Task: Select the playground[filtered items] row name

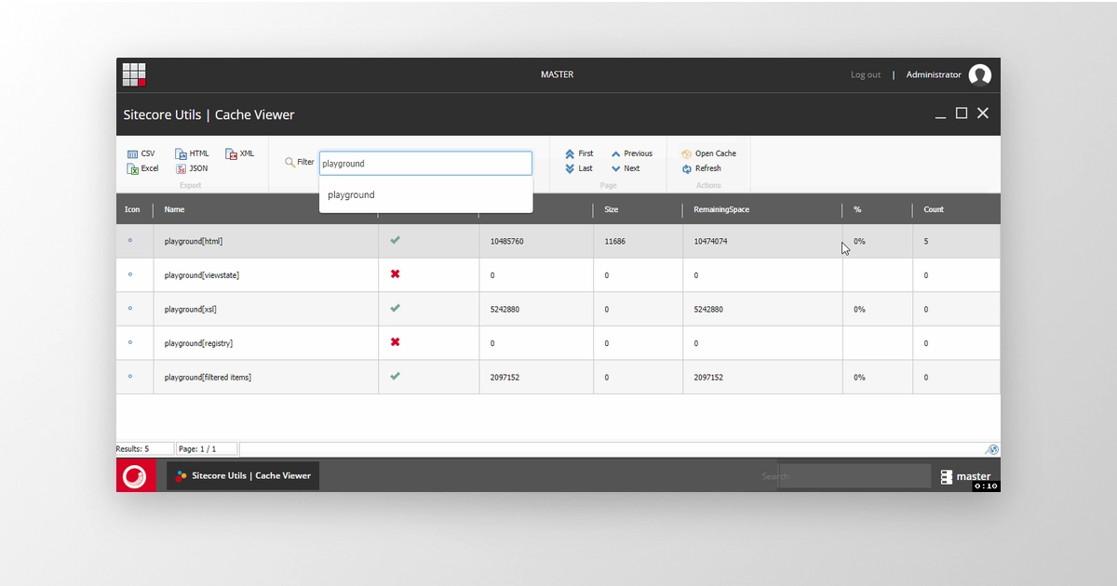Action: 208,378
